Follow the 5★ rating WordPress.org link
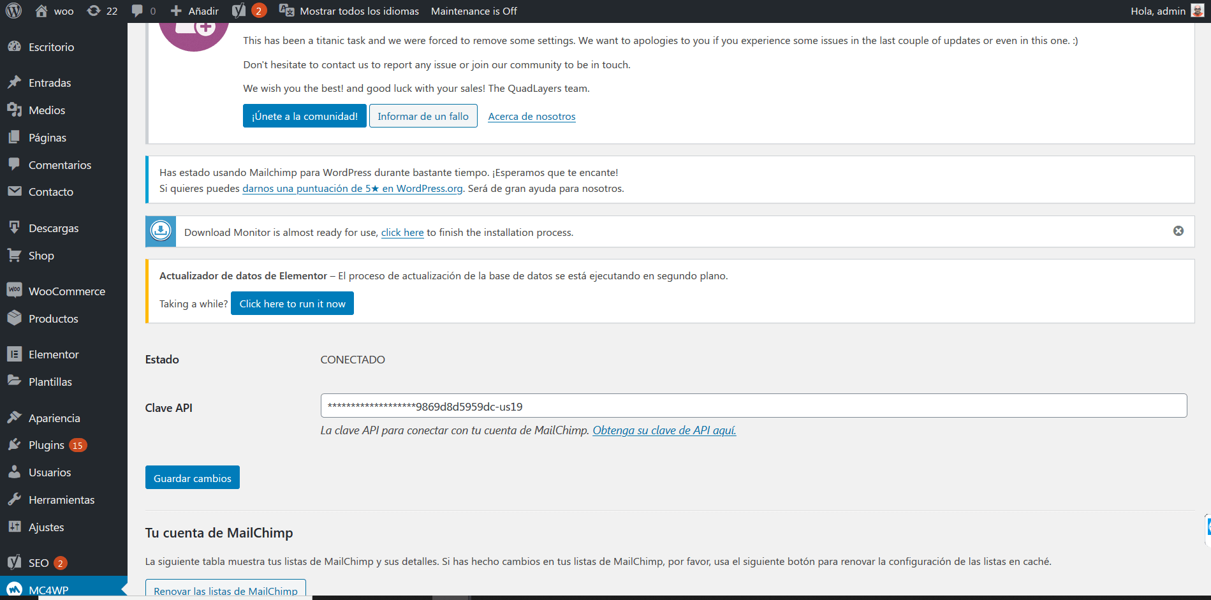The height and width of the screenshot is (600, 1211). coord(353,189)
